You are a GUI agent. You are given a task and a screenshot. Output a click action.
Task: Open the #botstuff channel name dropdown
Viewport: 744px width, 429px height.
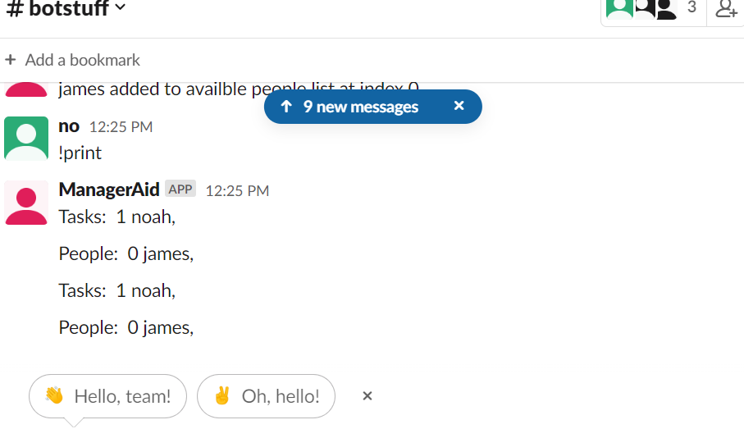(x=66, y=8)
